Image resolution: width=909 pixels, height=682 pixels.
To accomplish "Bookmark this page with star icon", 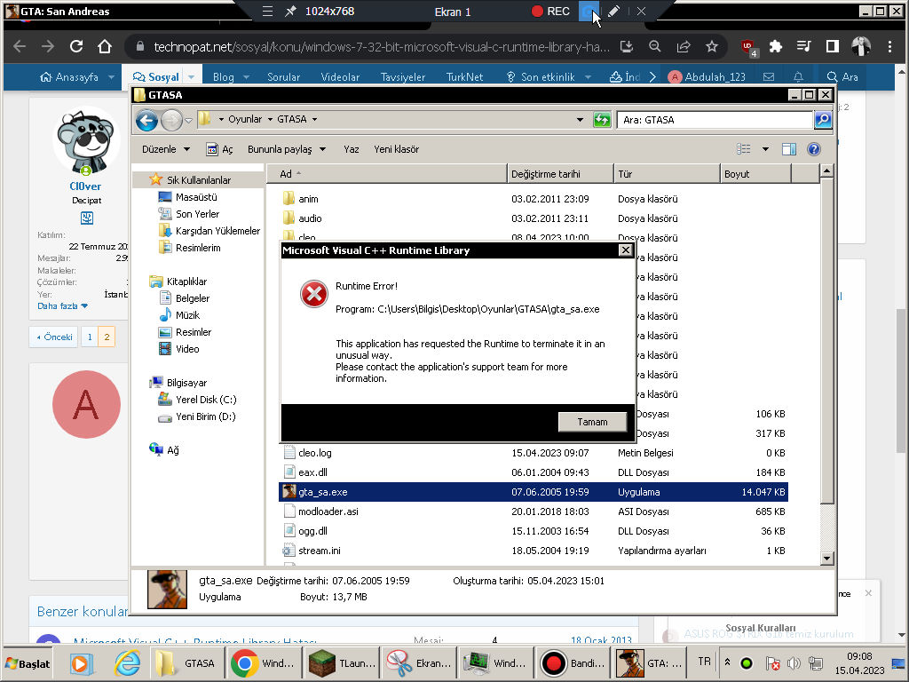I will (711, 46).
